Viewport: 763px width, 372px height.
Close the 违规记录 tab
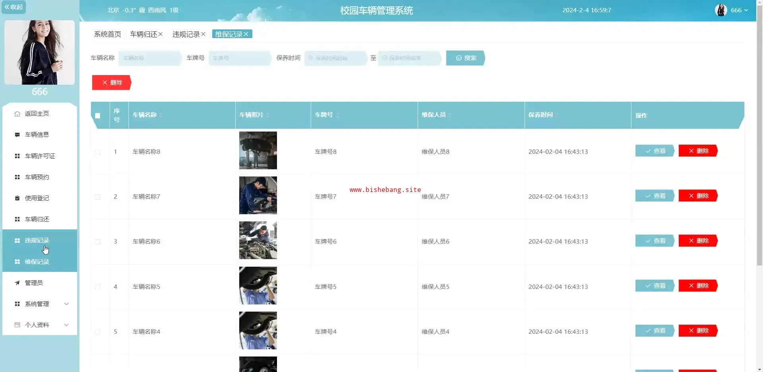point(203,34)
